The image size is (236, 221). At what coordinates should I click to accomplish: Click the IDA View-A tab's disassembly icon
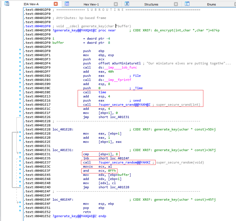tap(7, 4)
